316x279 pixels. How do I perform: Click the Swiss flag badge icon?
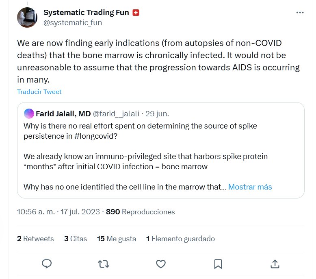pyautogui.click(x=136, y=13)
